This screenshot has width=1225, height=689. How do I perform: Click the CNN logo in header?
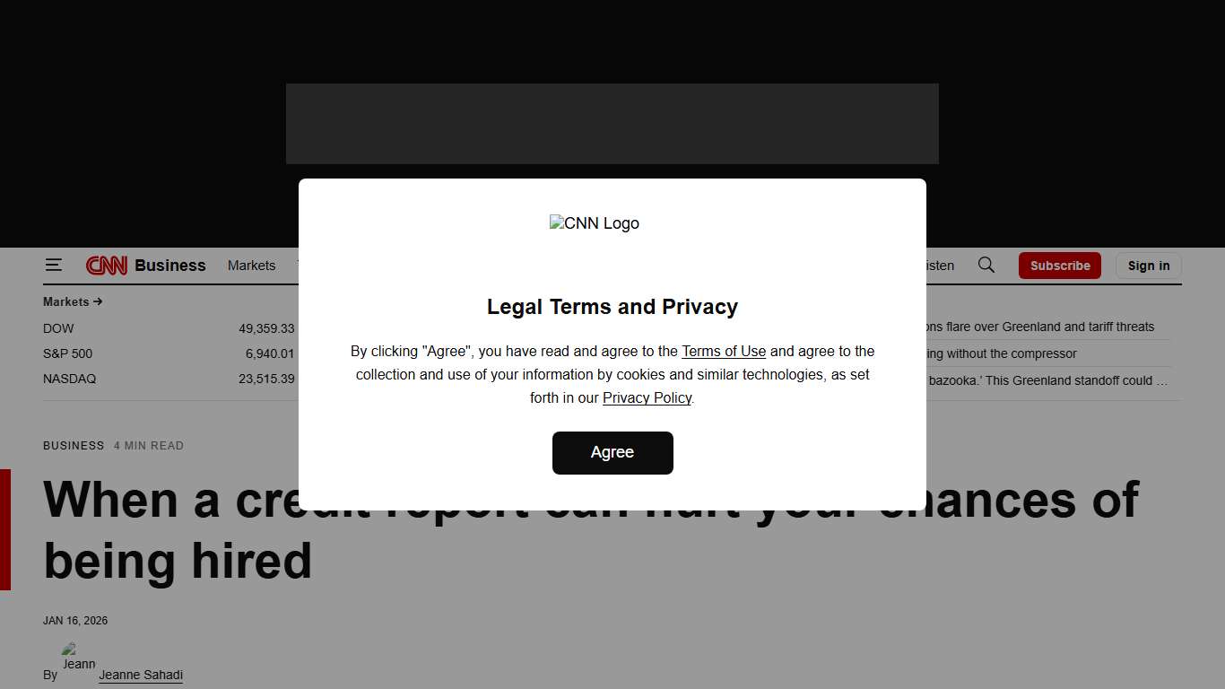pos(107,266)
